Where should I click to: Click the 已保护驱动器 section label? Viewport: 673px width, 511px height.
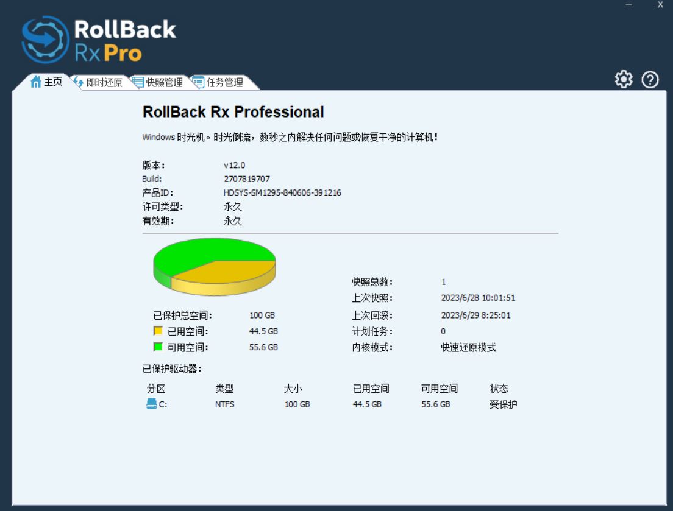tap(172, 368)
